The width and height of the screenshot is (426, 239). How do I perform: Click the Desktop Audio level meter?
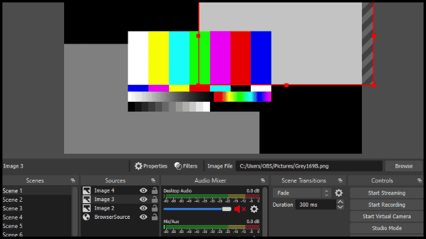[212, 196]
